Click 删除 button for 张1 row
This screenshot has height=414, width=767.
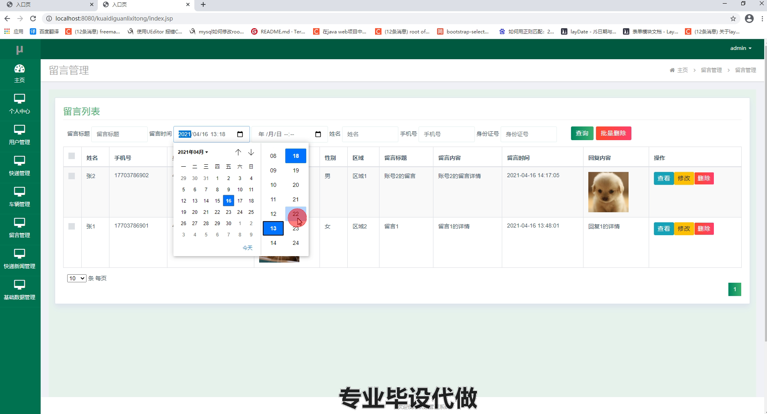point(704,229)
